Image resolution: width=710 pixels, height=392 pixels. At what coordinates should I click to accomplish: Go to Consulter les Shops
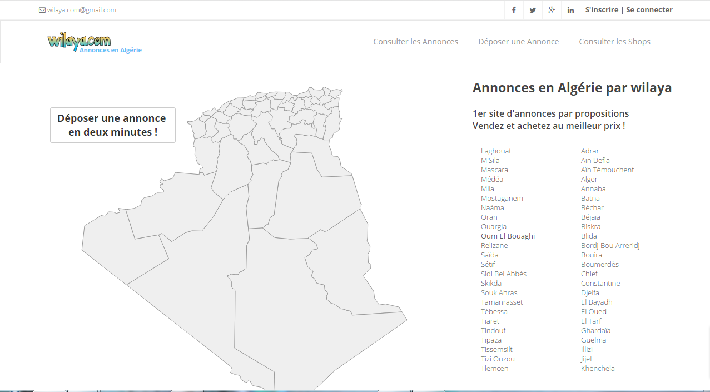pyautogui.click(x=614, y=42)
